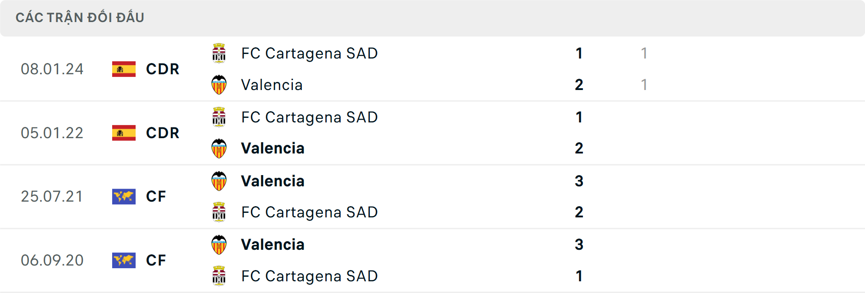The height and width of the screenshot is (293, 865).
Task: Click Valencia crest in 25.07.21 match
Action: [x=219, y=181]
